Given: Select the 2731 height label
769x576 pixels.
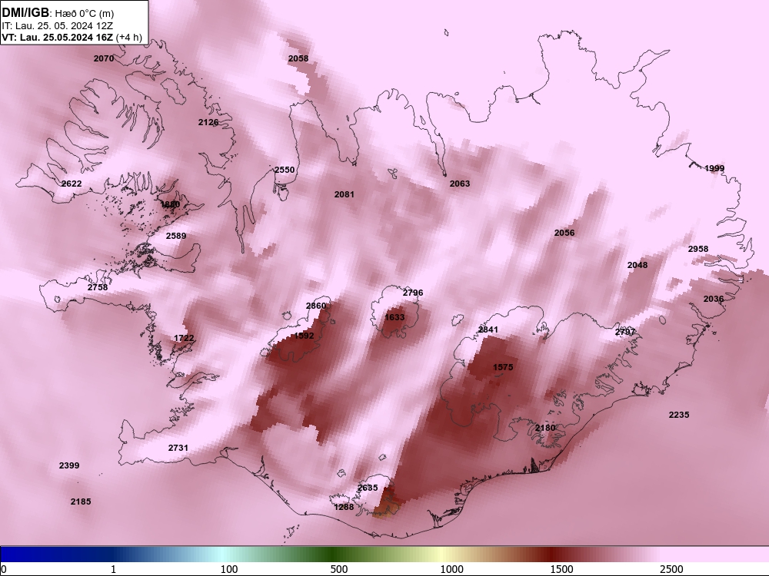Looking at the screenshot, I should tap(178, 448).
